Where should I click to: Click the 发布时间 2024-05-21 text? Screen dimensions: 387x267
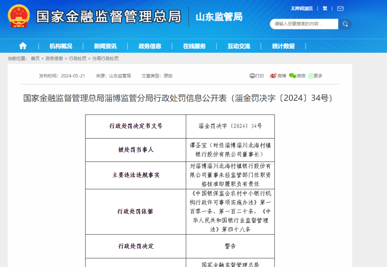pos(62,76)
